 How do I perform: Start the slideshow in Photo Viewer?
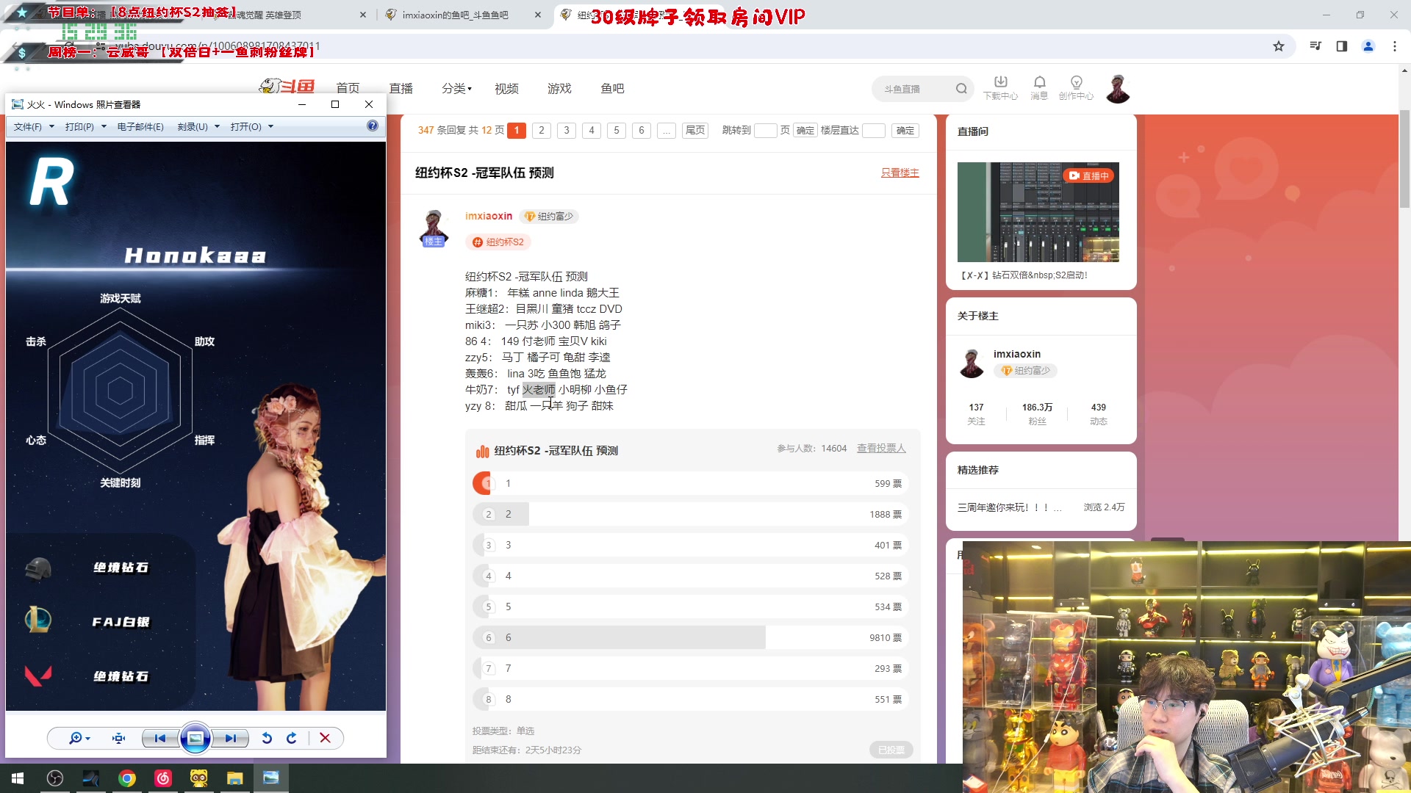pos(195,738)
